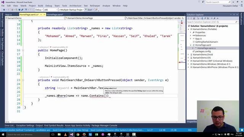Open the XamarinDemo.HomePage type navigation dropdown
Image resolution: width=244 pixels, height=137 pixels.
click(x=95, y=18)
